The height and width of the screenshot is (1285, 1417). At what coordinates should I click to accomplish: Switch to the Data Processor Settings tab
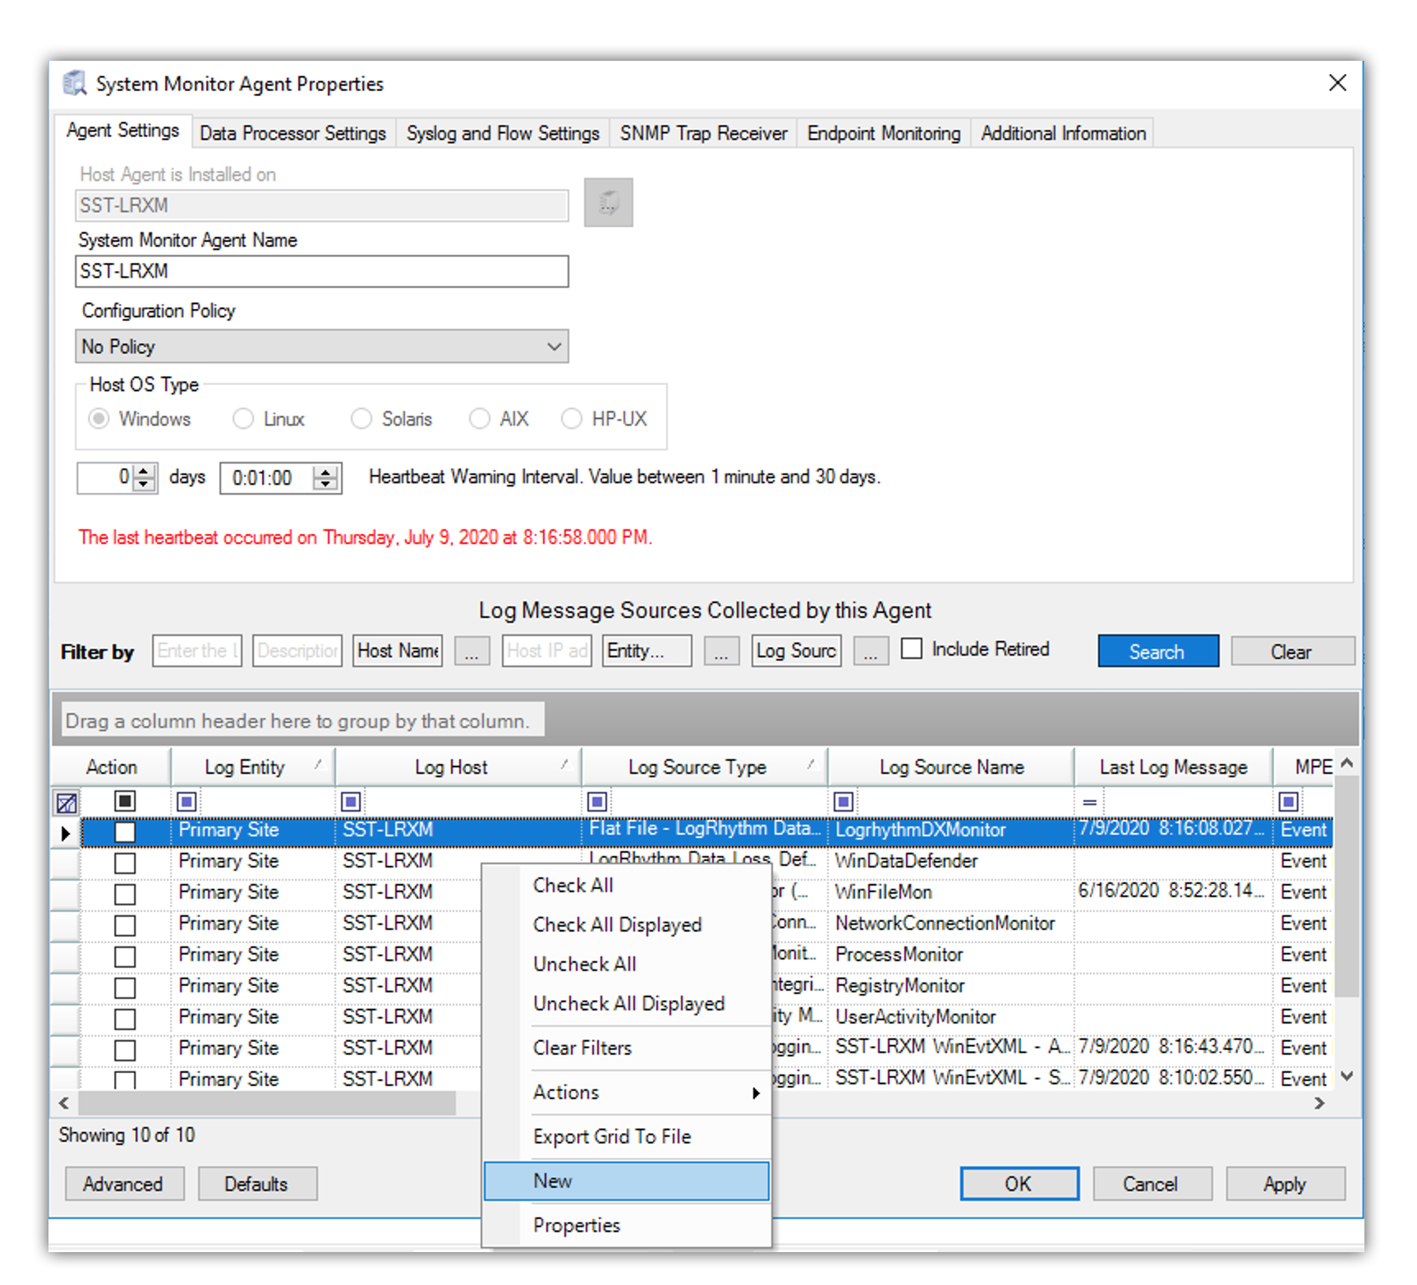point(292,133)
